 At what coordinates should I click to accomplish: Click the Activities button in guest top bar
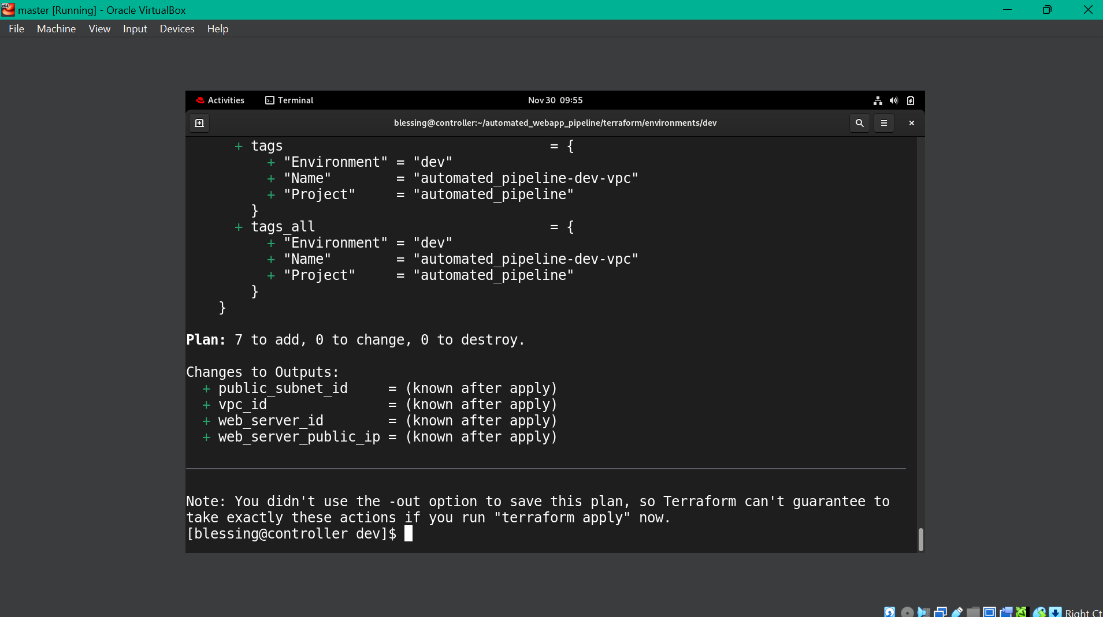click(x=220, y=100)
